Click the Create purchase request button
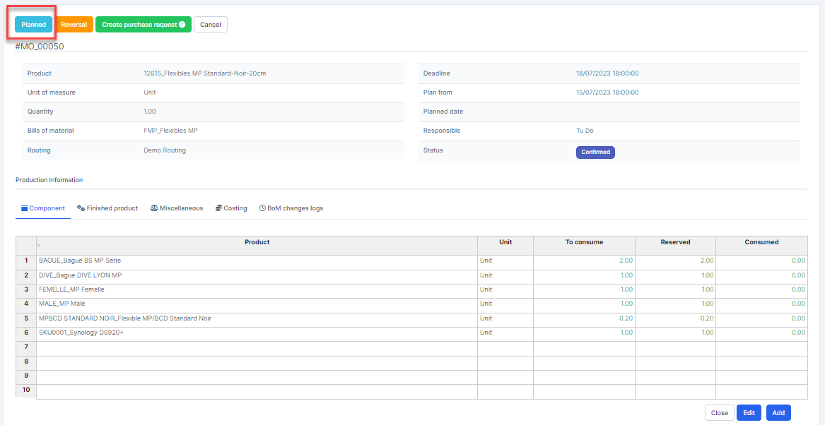Screen dimensions: 825x425 coord(139,25)
